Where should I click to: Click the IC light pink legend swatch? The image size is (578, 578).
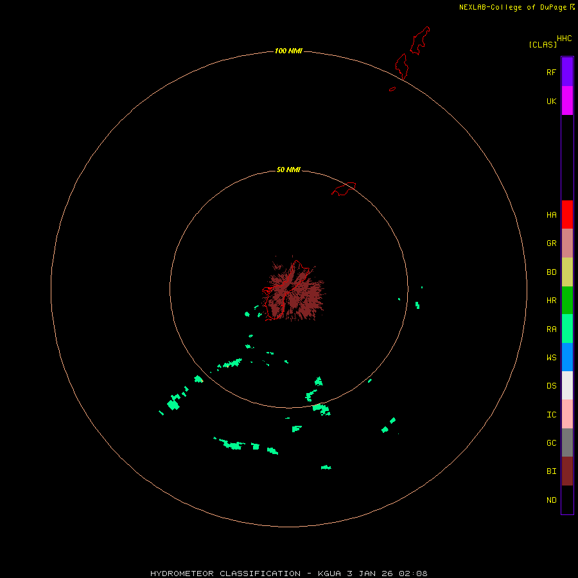coord(567,414)
